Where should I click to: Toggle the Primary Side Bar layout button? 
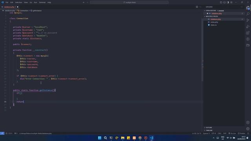point(221,2)
